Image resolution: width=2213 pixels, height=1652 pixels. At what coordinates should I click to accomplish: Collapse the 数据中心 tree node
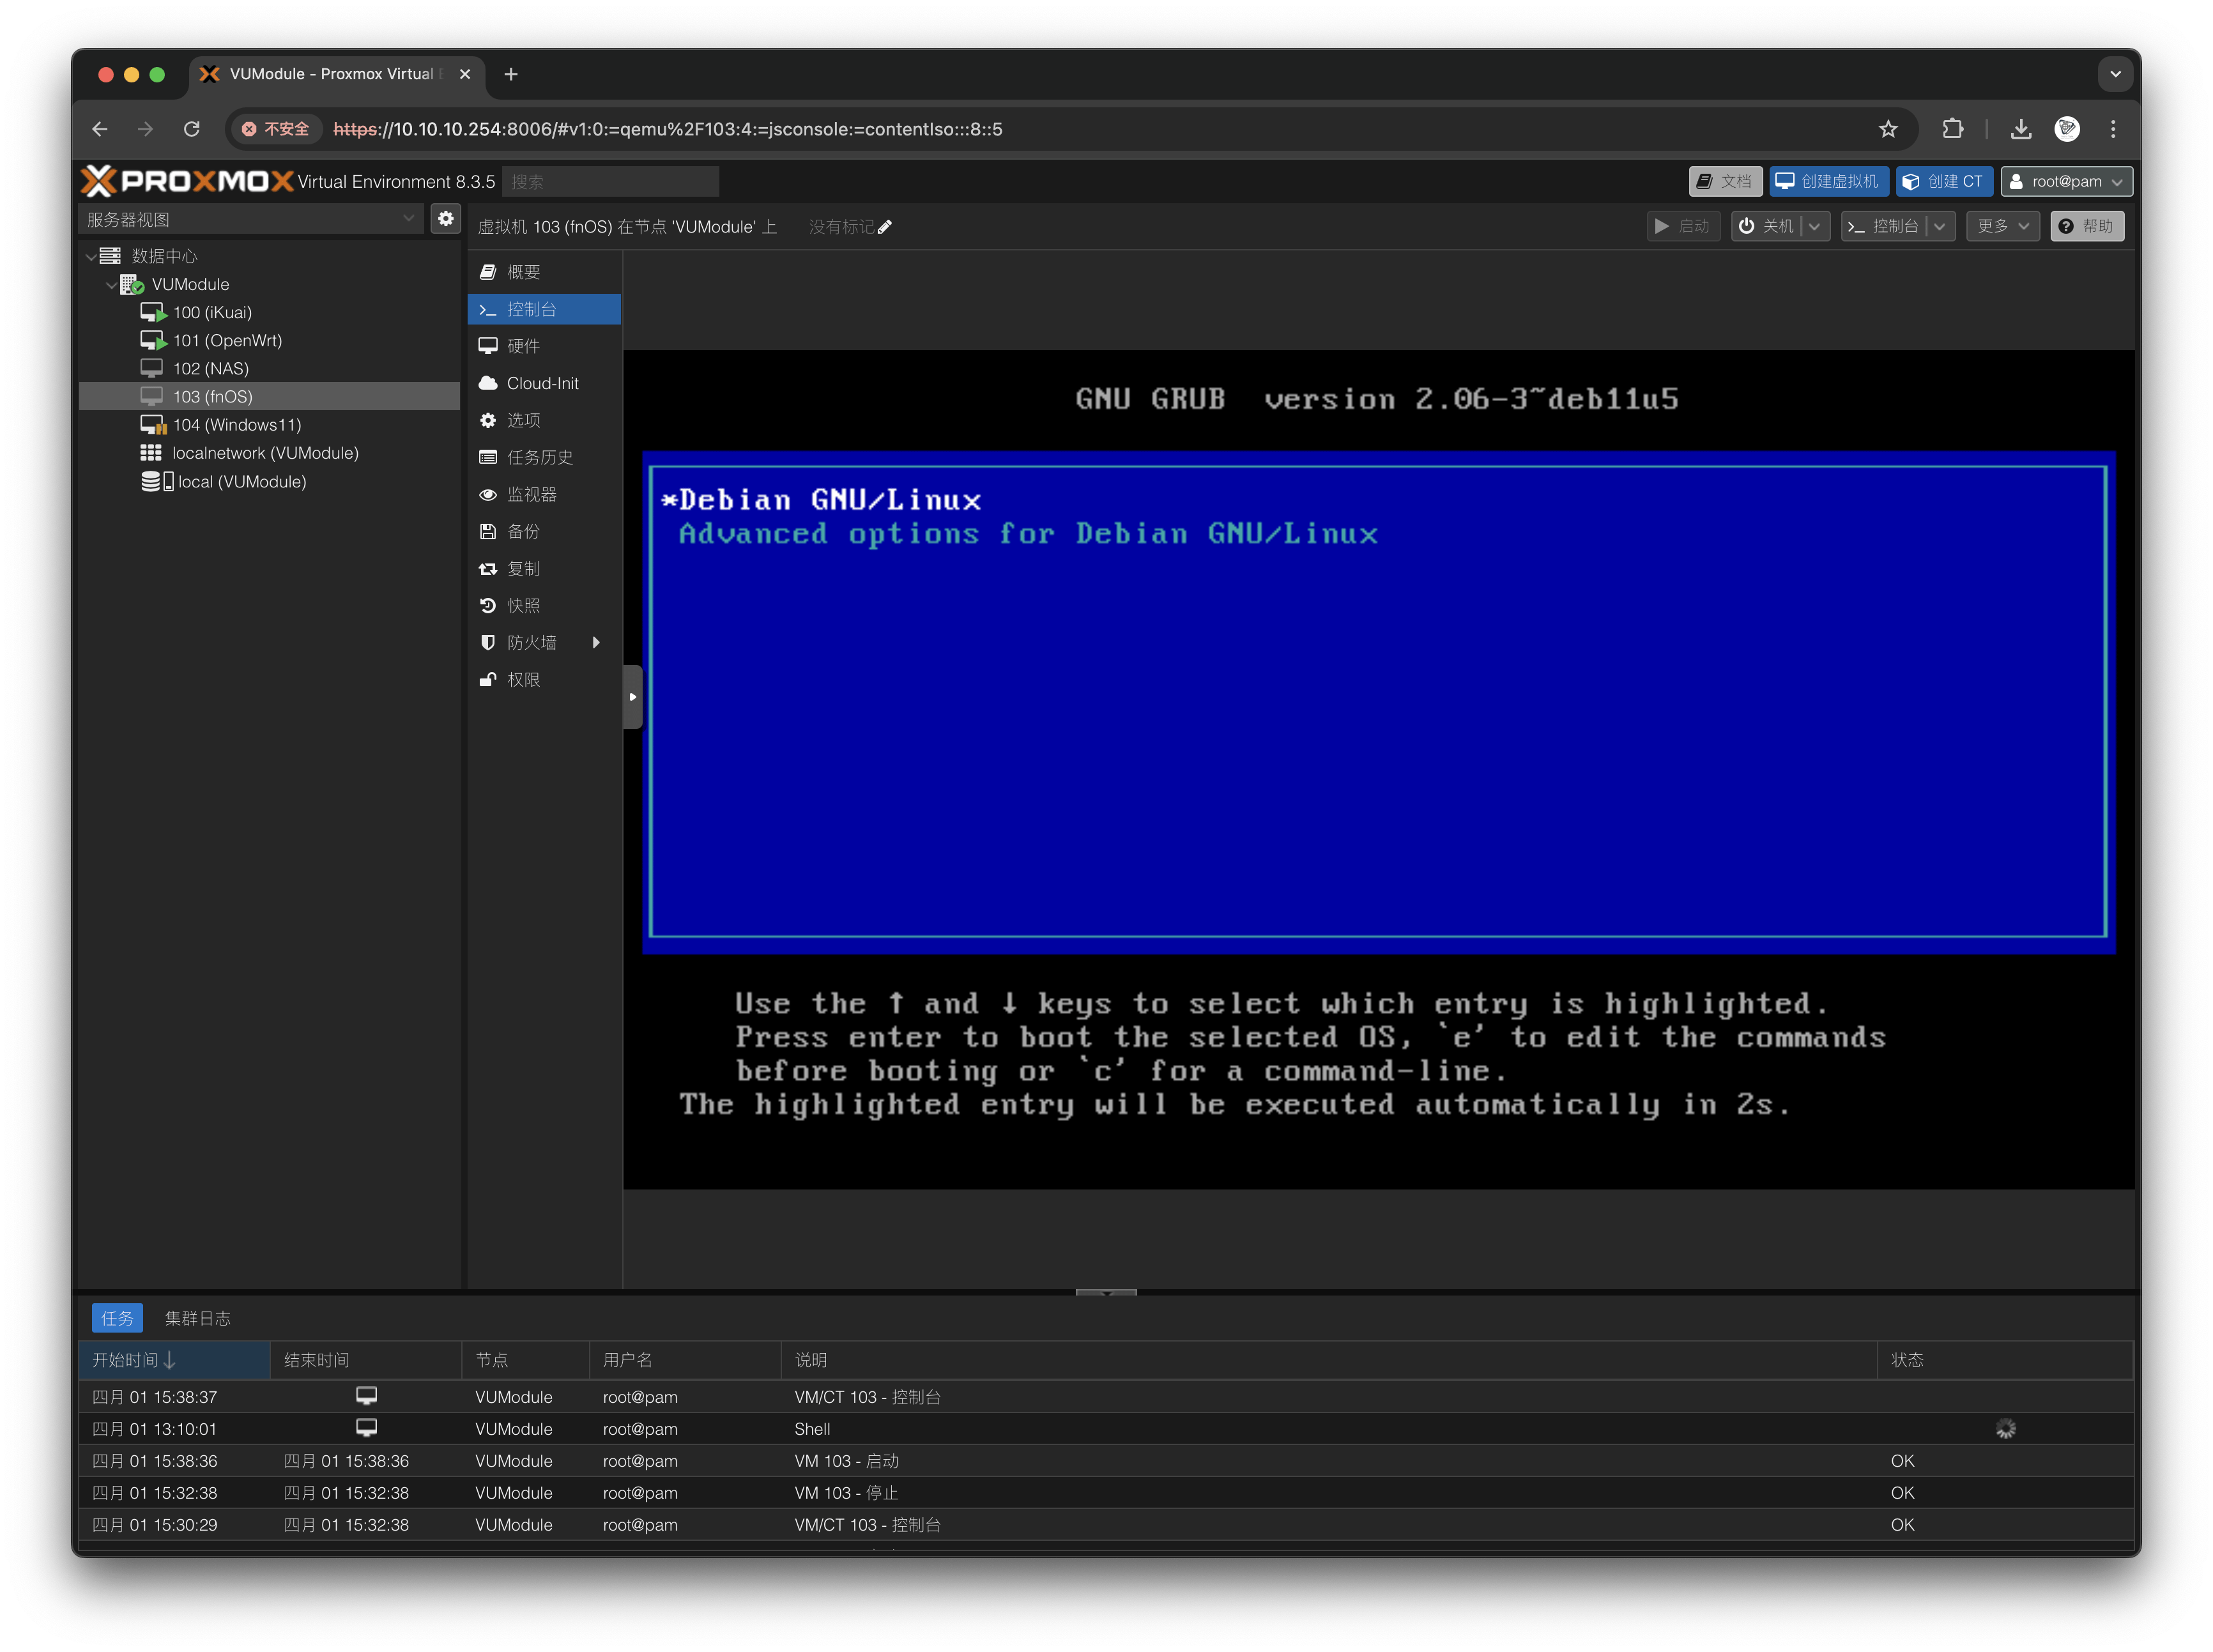(x=91, y=256)
